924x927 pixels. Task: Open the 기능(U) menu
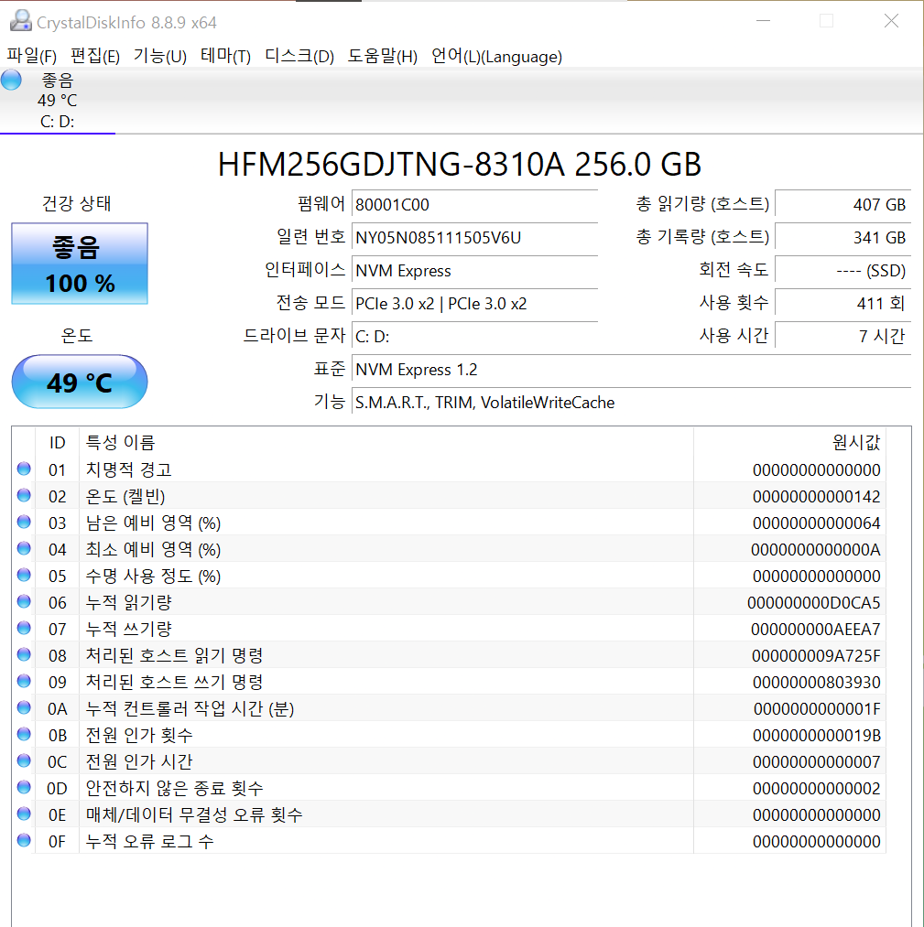click(159, 56)
